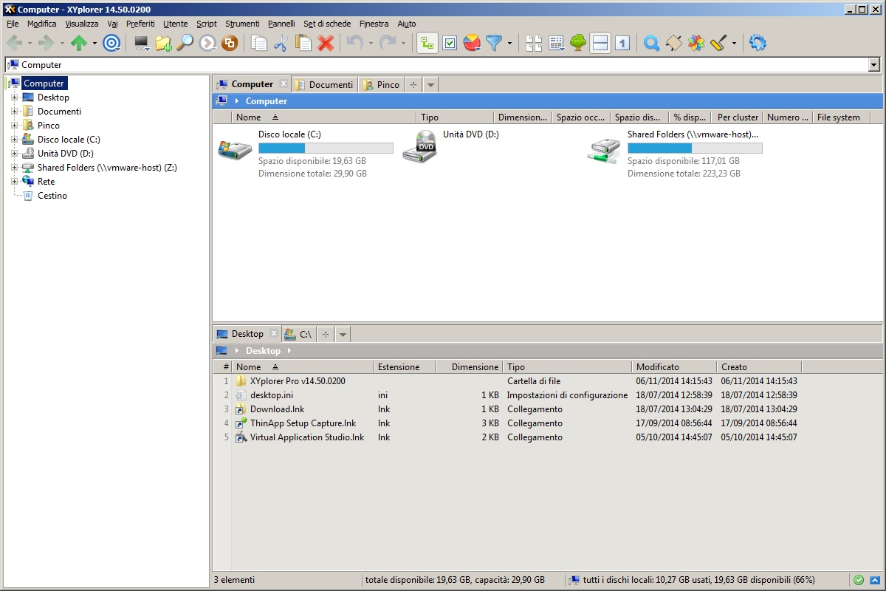Go forward with the Forward arrow icon

(47, 43)
